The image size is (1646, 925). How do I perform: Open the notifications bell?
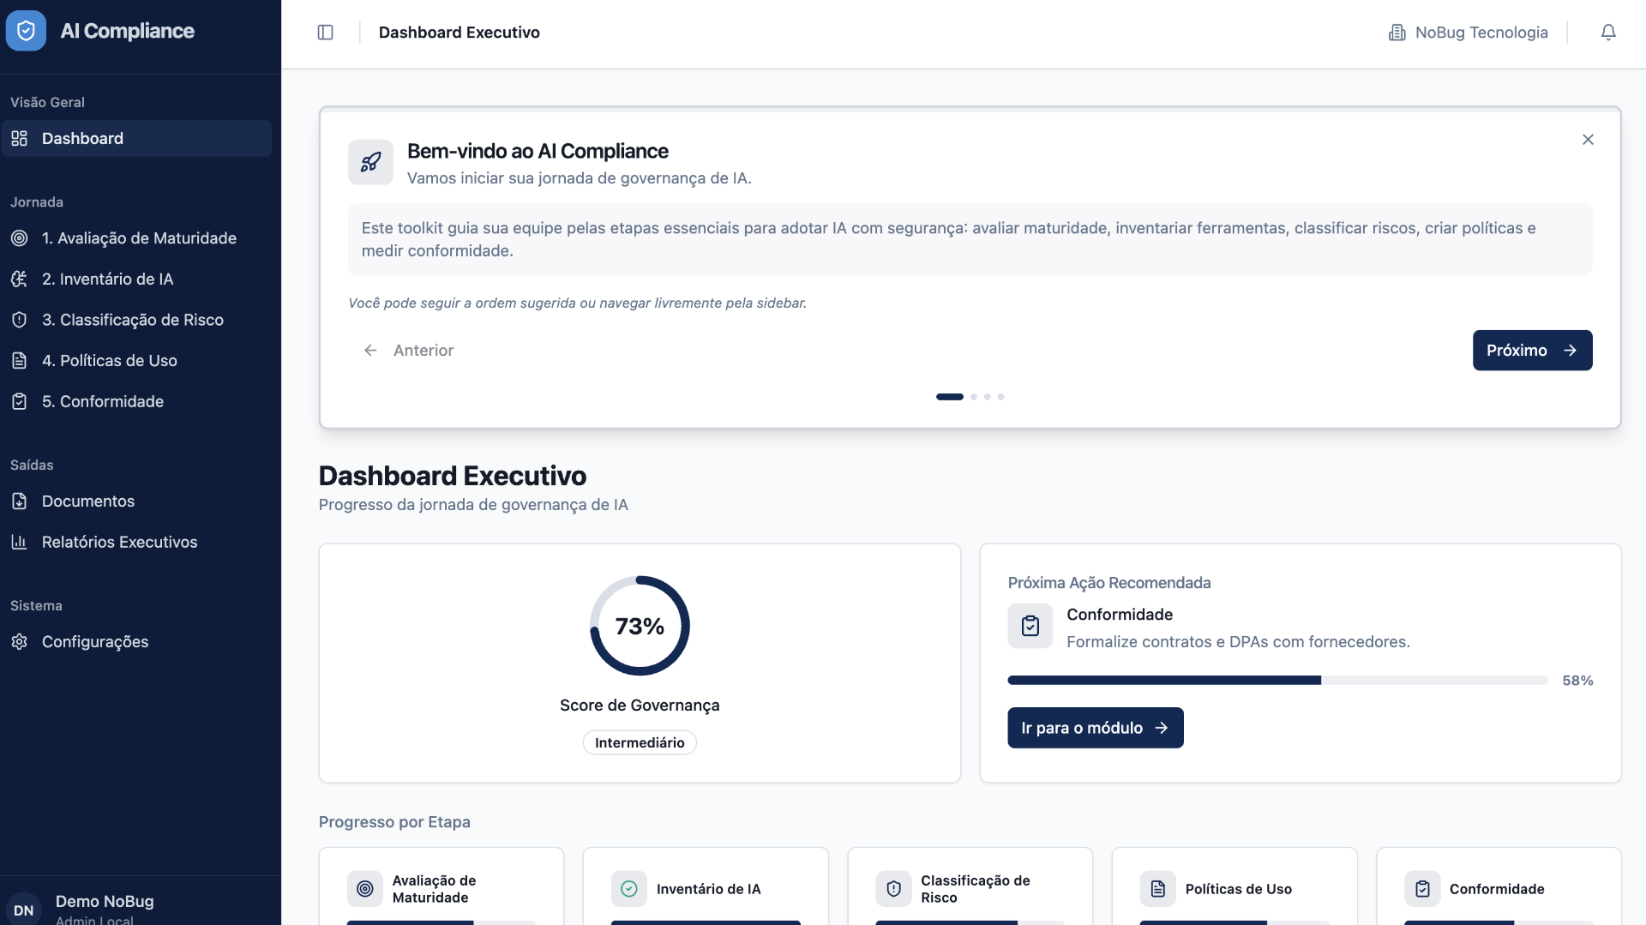(x=1608, y=33)
